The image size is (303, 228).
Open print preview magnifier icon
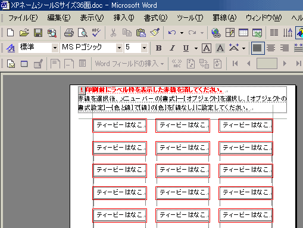tap(83, 33)
